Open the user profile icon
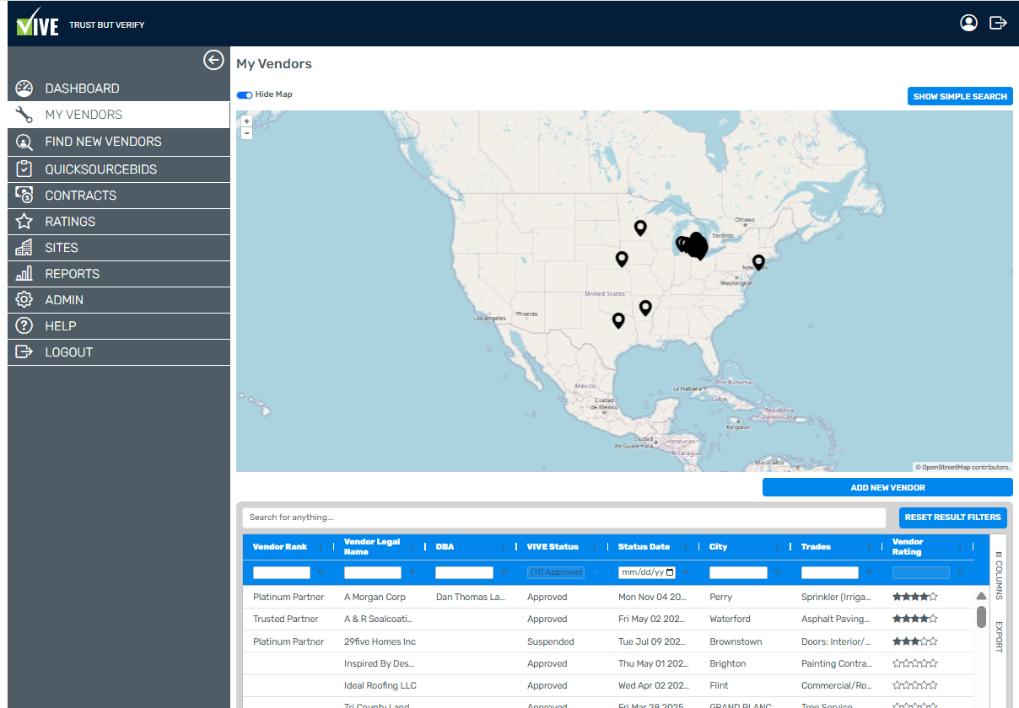 (x=968, y=23)
